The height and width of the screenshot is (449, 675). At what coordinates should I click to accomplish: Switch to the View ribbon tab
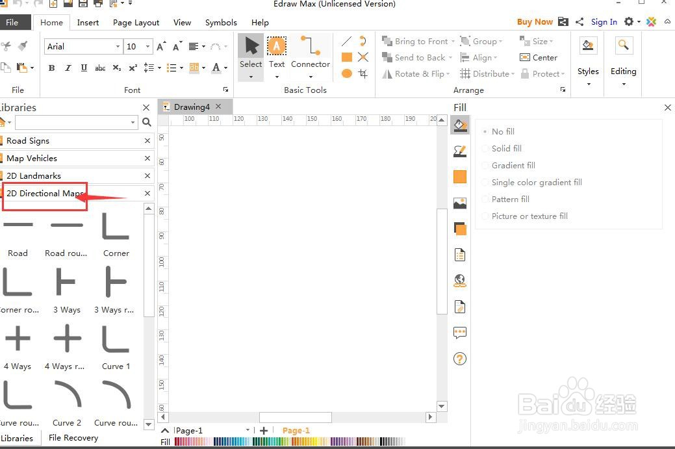pyautogui.click(x=182, y=22)
